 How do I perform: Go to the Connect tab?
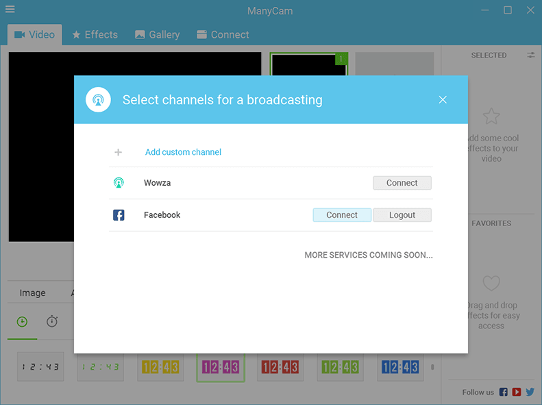[x=223, y=35]
